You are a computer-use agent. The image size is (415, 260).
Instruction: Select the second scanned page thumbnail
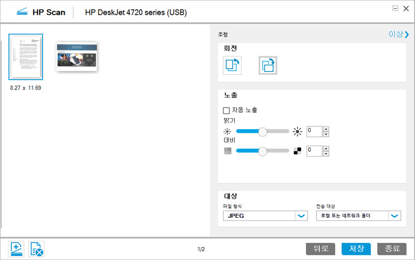point(76,56)
